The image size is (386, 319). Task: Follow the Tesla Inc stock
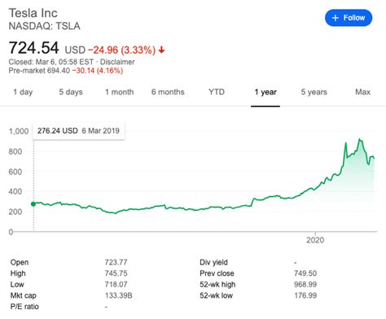(349, 18)
